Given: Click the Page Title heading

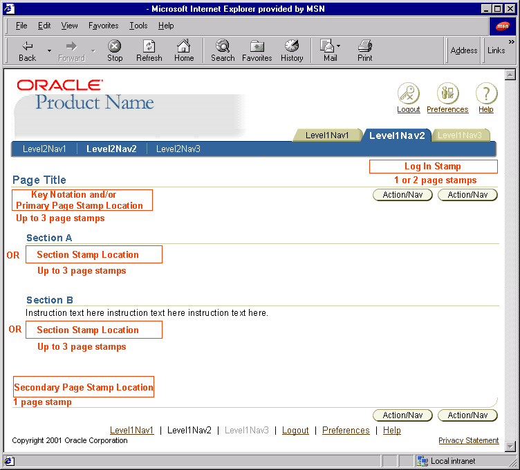Looking at the screenshot, I should pos(39,180).
